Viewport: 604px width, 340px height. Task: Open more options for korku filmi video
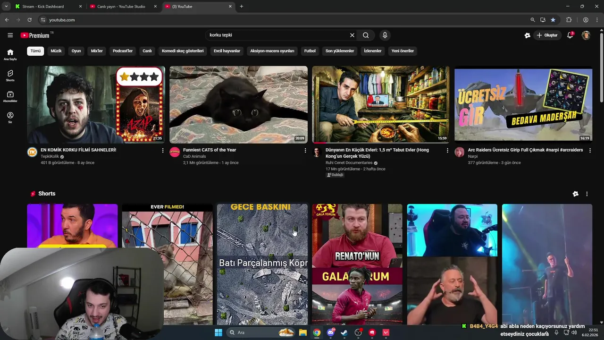tap(163, 151)
